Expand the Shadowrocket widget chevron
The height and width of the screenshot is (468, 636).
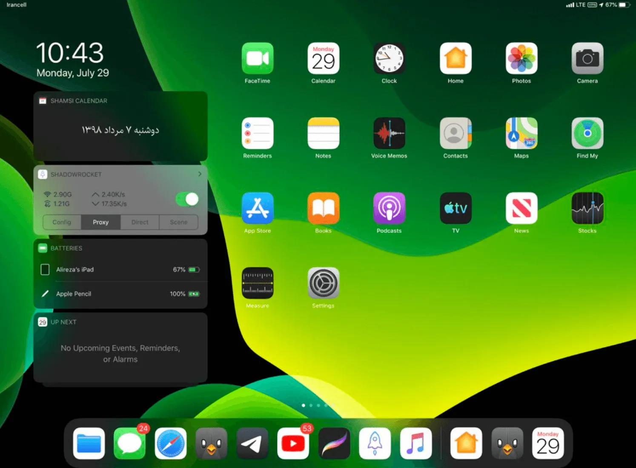[200, 174]
